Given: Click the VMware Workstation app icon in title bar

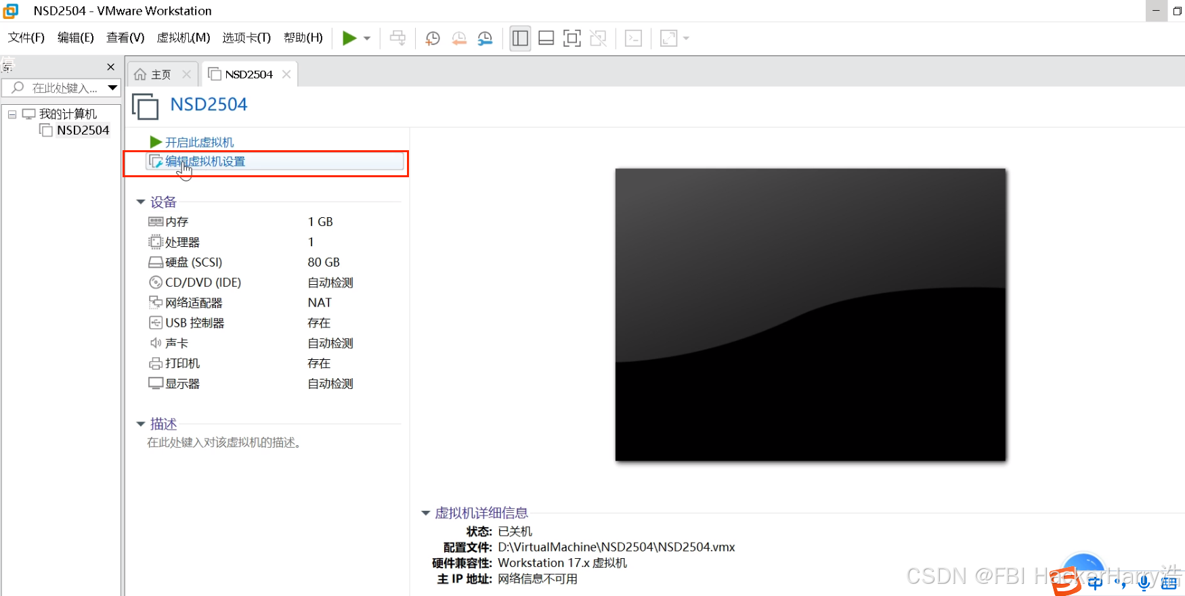Looking at the screenshot, I should coord(11,11).
